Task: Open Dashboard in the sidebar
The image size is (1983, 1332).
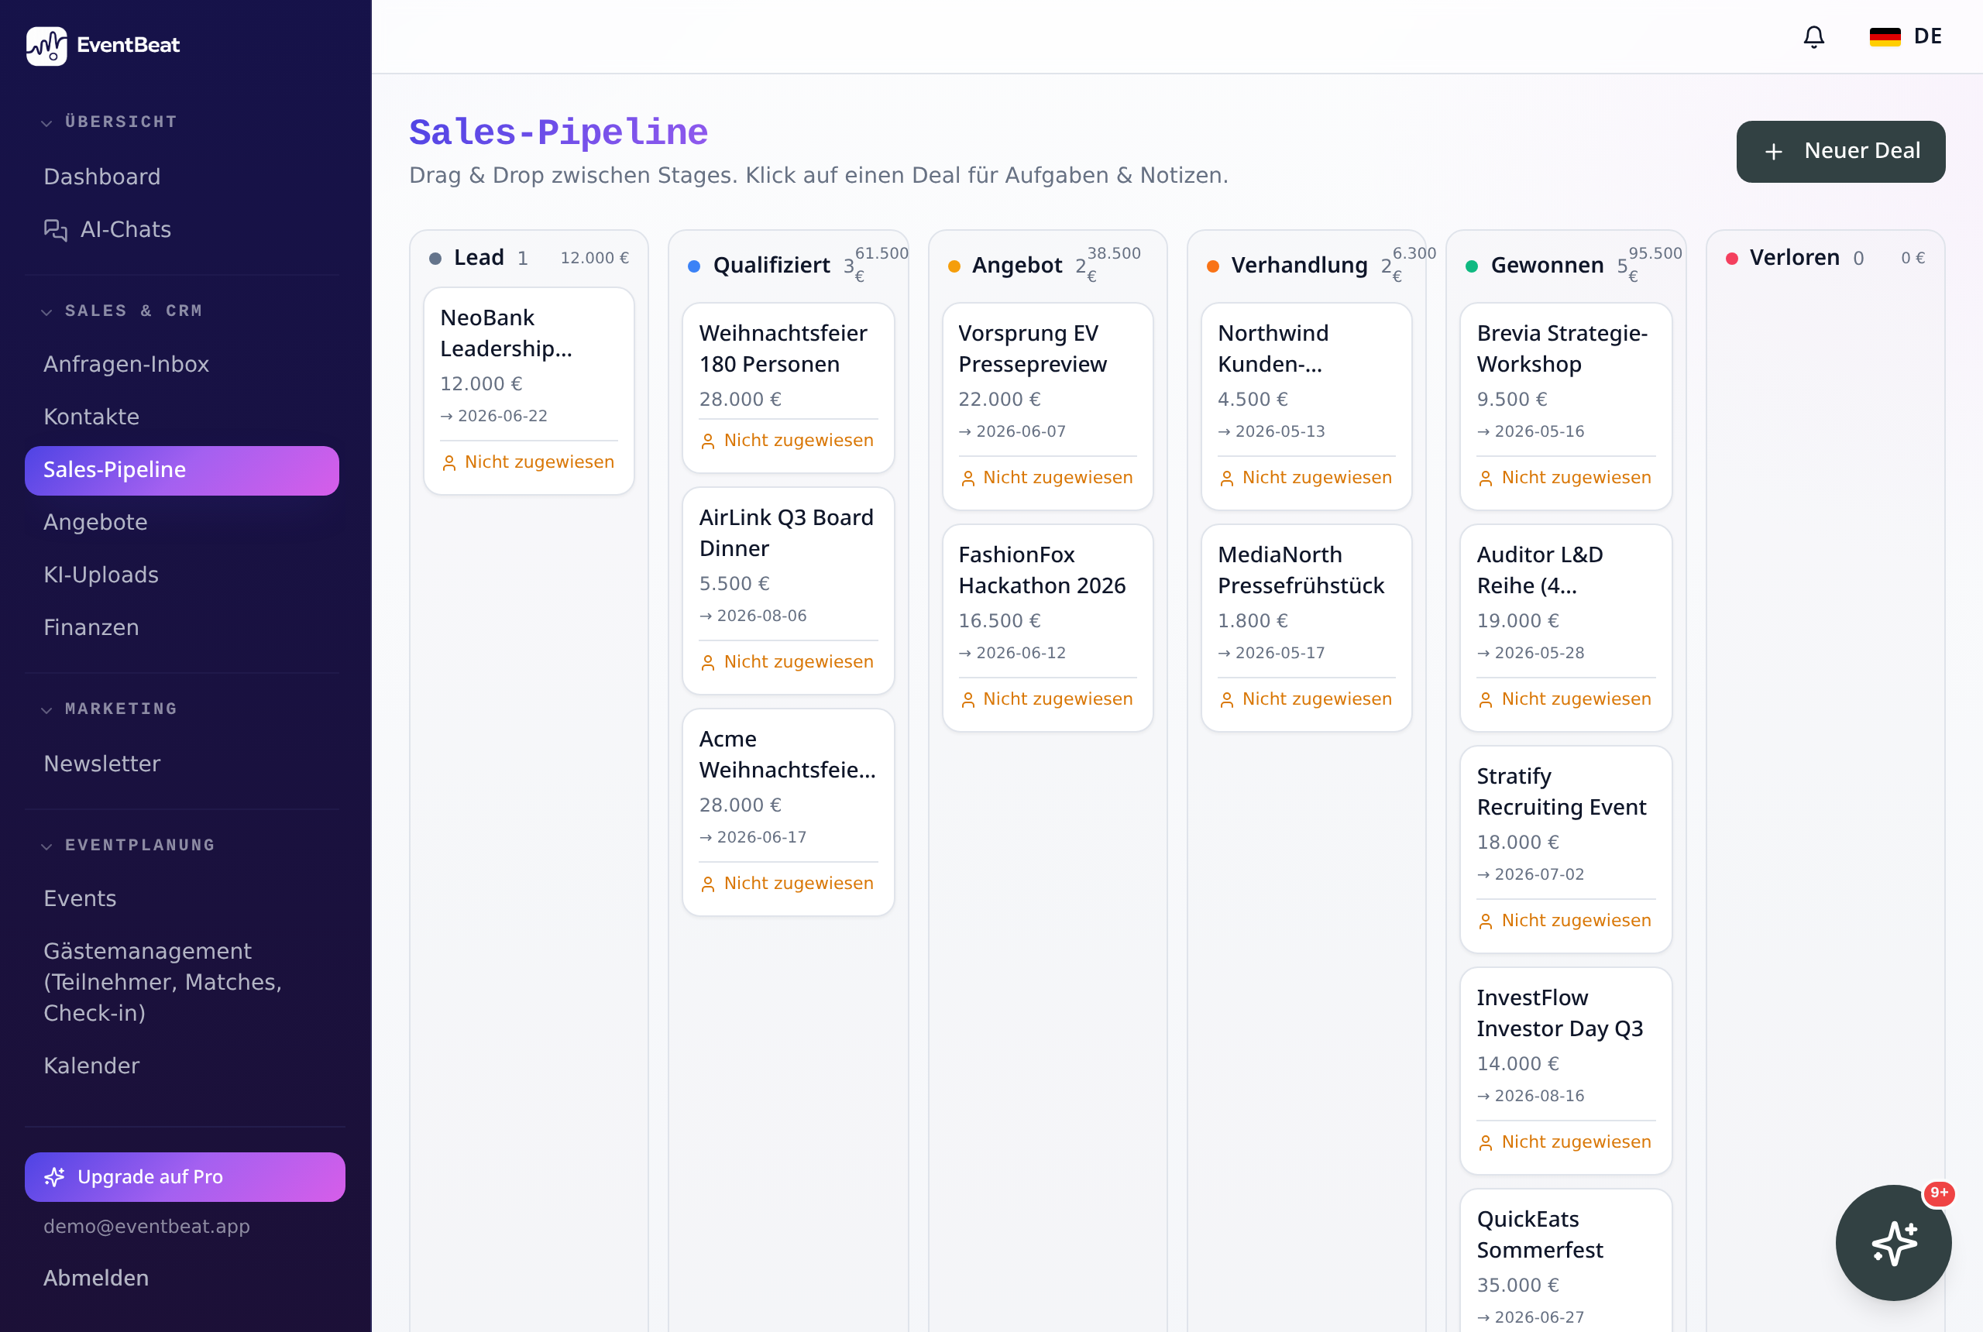Action: click(182, 177)
